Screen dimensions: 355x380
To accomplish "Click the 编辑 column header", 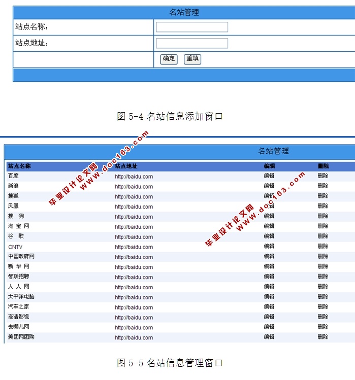I will point(269,166).
